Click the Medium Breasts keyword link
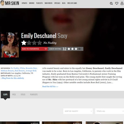124x124 pixels. (7, 71)
